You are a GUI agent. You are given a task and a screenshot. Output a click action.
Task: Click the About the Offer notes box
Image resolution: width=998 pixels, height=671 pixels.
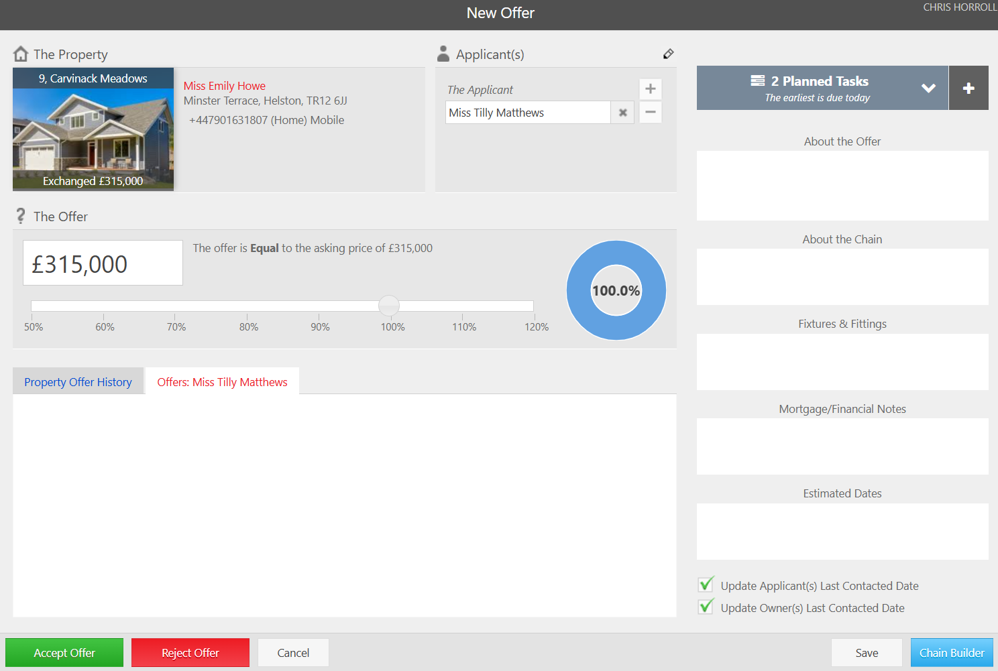point(842,186)
